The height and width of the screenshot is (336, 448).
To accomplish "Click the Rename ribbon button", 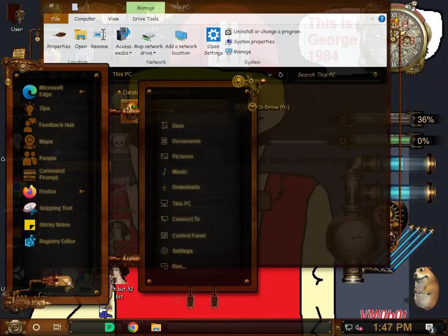I will coord(99,39).
